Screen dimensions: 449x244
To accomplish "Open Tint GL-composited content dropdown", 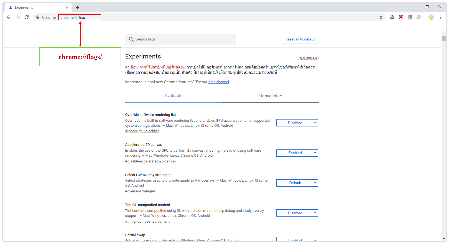I will (x=297, y=213).
